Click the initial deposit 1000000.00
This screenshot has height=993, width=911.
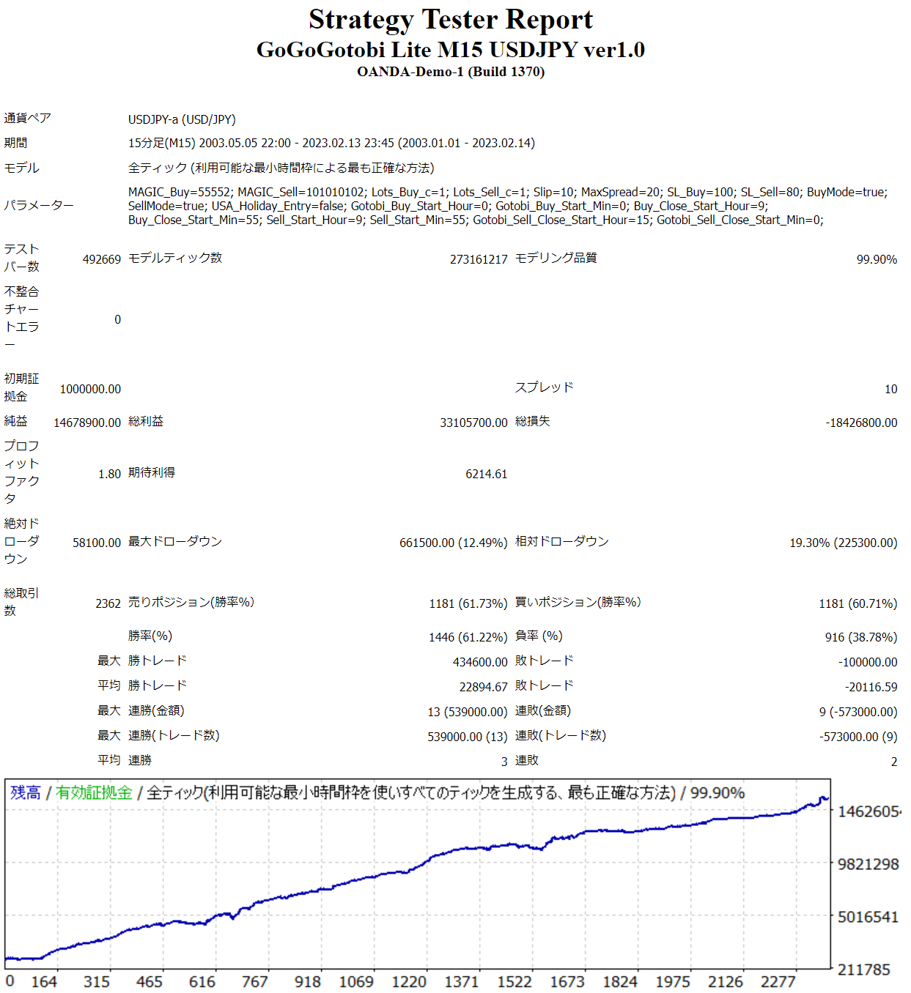click(90, 389)
